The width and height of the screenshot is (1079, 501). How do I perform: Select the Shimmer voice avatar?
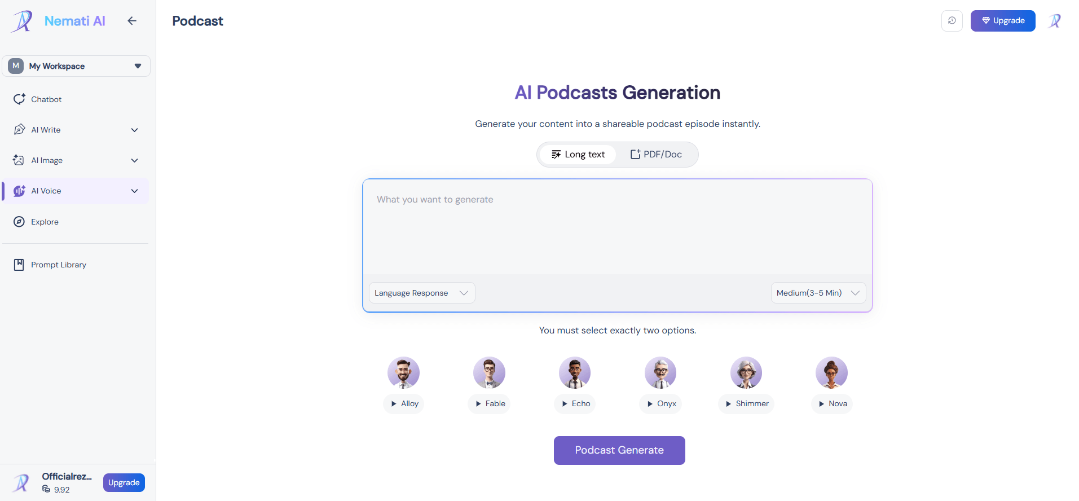point(746,373)
